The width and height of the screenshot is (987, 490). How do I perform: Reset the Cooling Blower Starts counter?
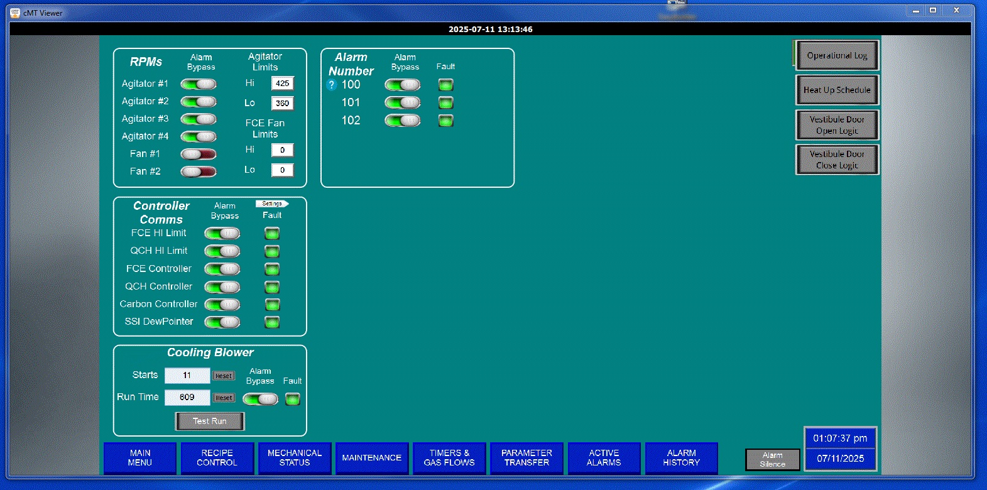coord(224,376)
